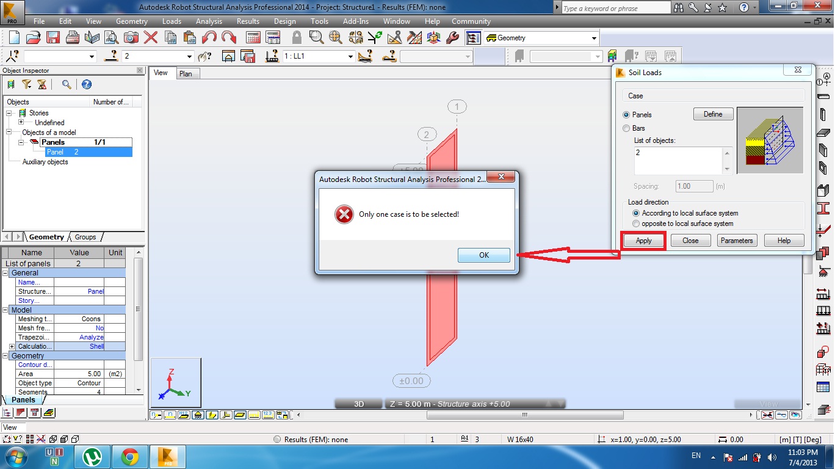Click the Windows Start button

tap(15, 456)
